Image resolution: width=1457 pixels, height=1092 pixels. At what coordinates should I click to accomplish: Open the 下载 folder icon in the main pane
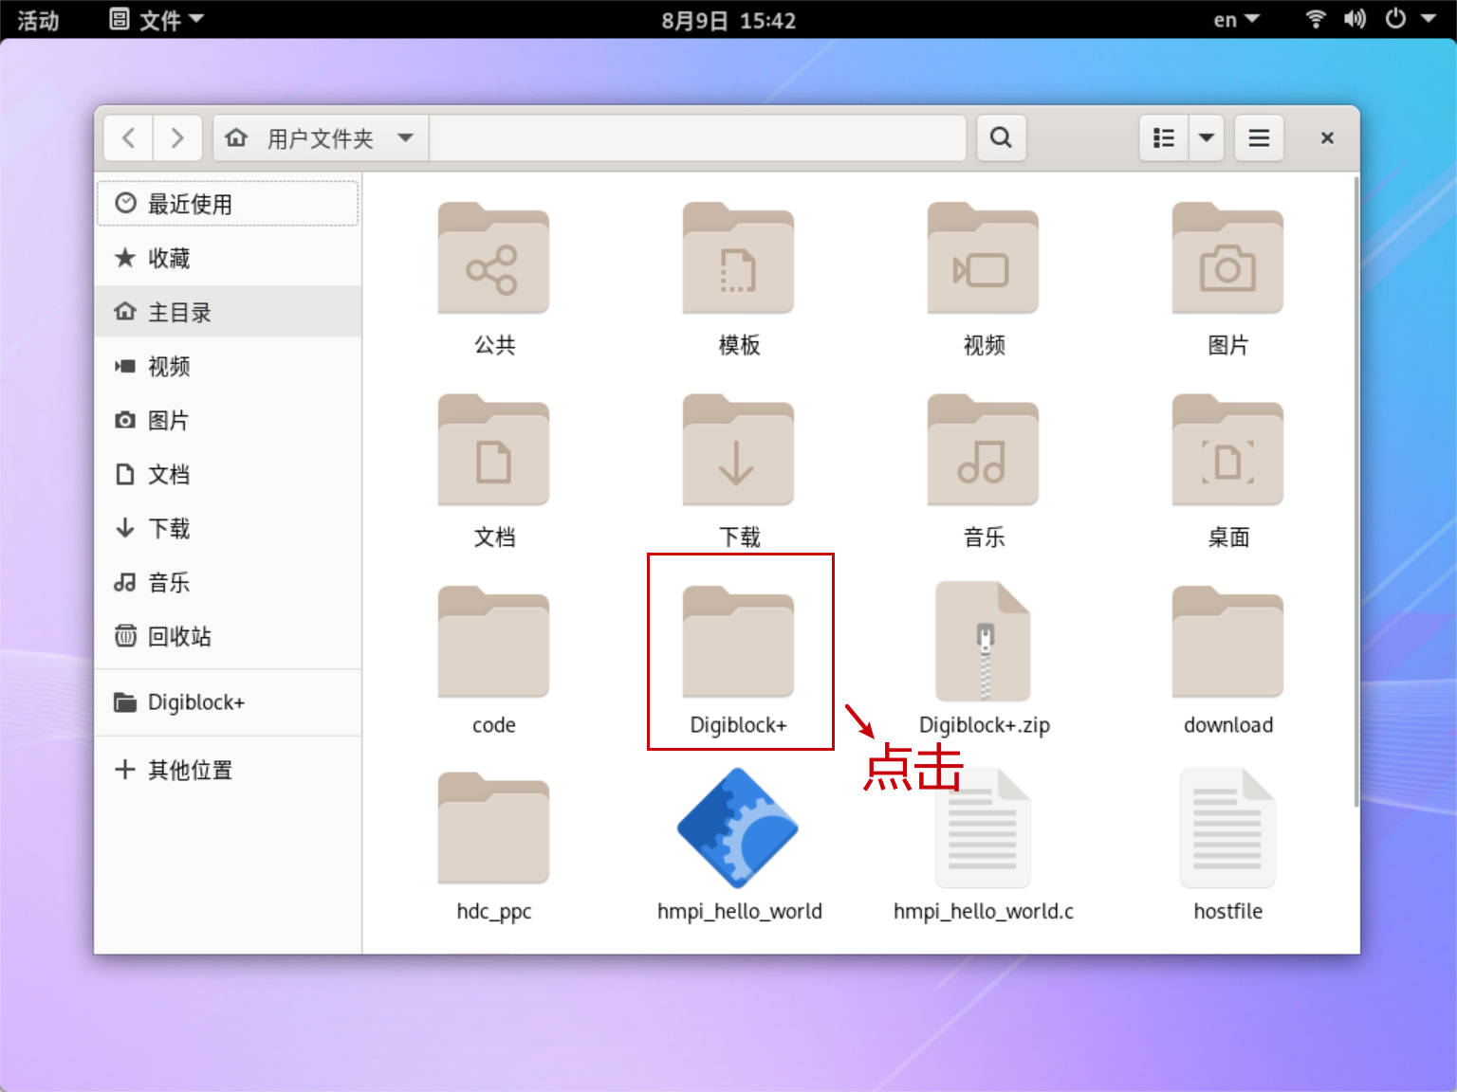(x=738, y=450)
